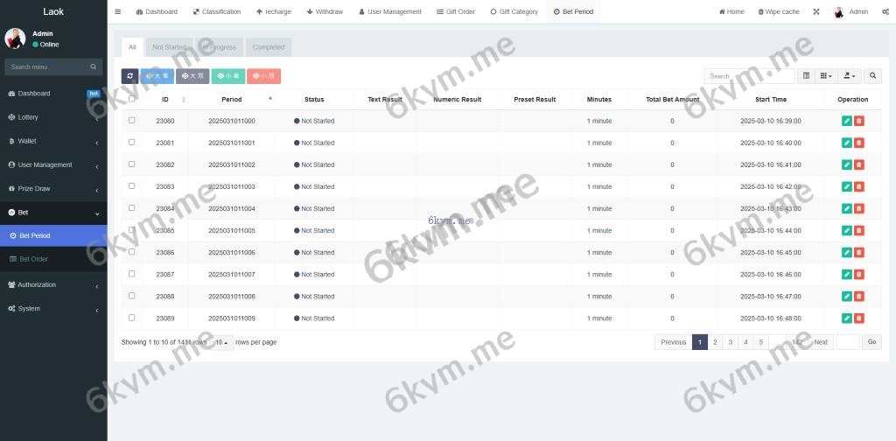Viewport: 896px width, 441px height.
Task: Click the red delete icon for row 23083
Action: pyautogui.click(x=858, y=186)
